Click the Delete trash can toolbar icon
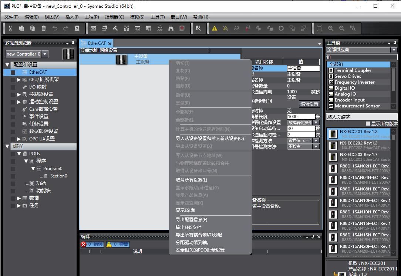This screenshot has width=401, height=276. coord(44,28)
